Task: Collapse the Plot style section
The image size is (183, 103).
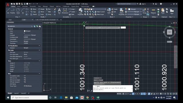Action: pos(39,50)
